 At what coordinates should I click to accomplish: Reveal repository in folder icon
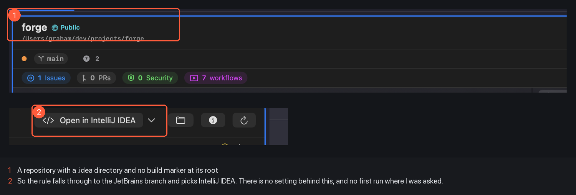180,120
